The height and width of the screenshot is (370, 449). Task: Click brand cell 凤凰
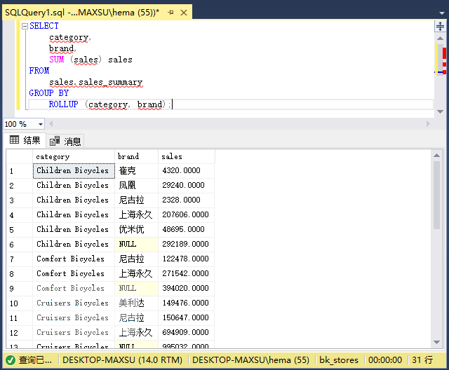[x=136, y=185]
